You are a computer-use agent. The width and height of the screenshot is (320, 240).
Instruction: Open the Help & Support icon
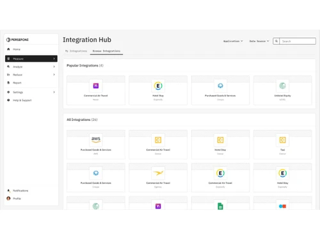tap(8, 100)
